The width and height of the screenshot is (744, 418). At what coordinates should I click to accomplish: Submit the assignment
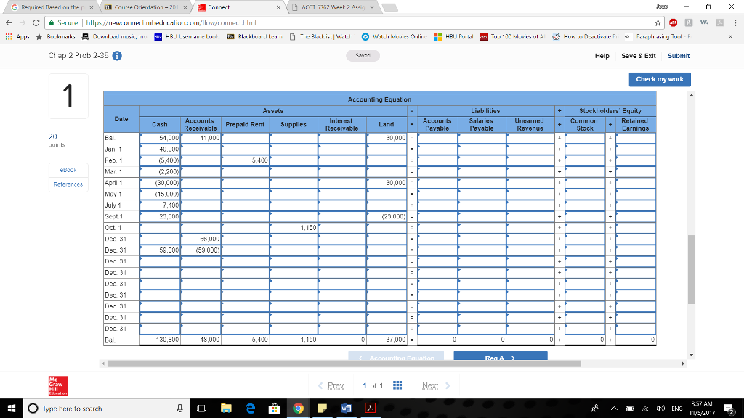679,56
